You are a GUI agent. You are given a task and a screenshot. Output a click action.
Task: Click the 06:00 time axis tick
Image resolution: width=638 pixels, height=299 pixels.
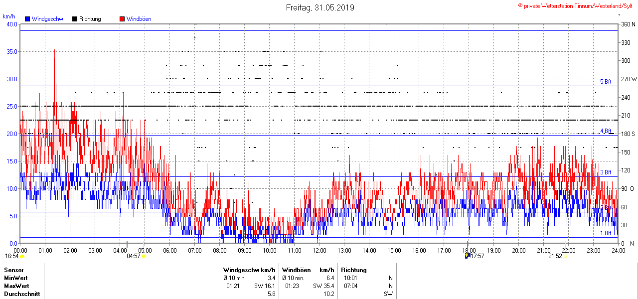169,250
